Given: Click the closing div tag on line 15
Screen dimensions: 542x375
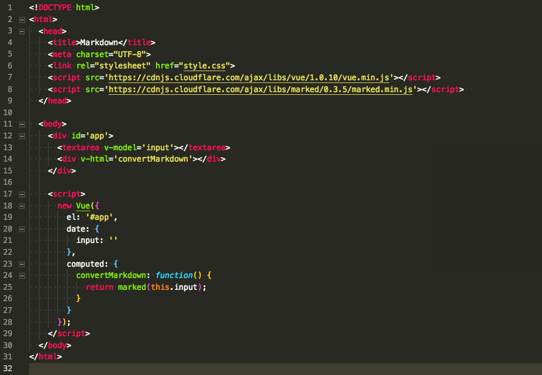Looking at the screenshot, I should 62,171.
